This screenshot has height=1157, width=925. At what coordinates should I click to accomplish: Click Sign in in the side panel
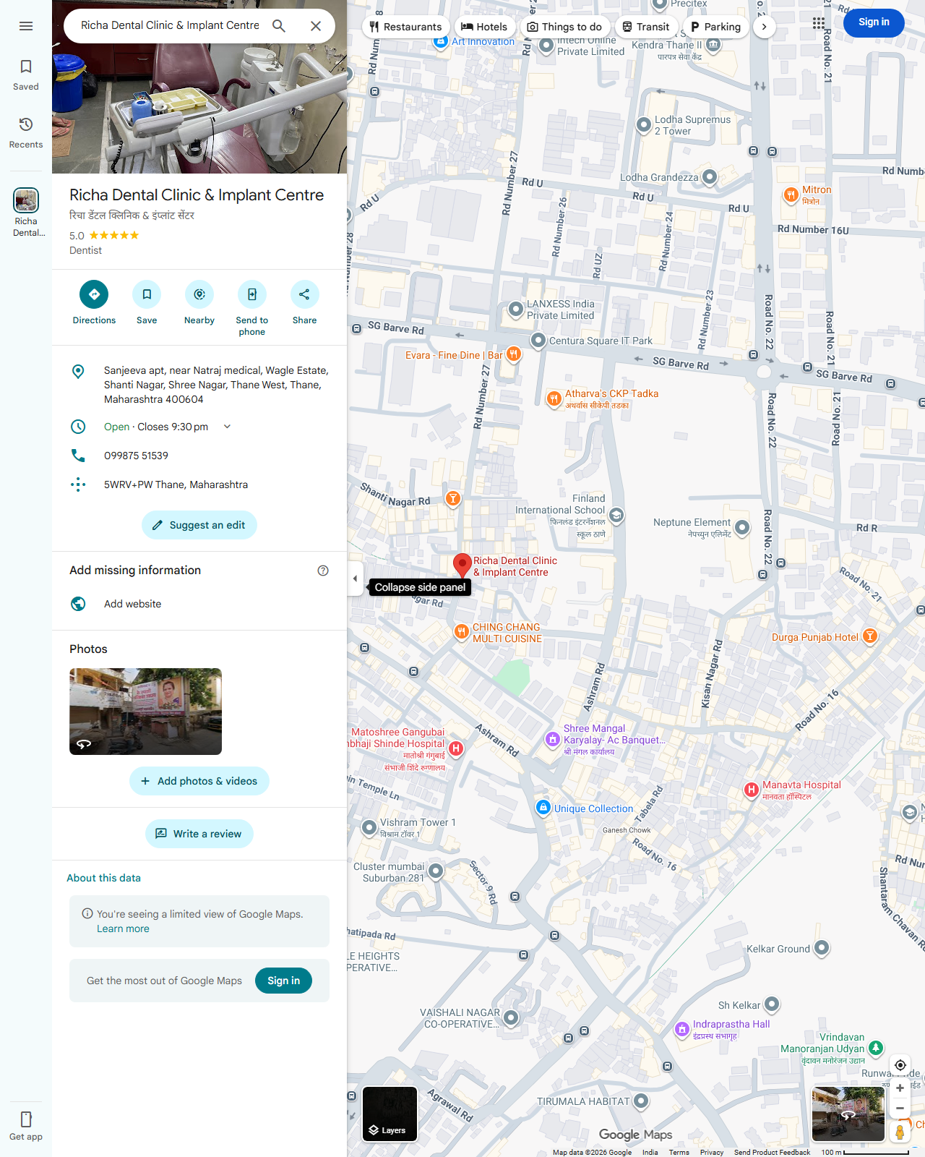point(283,981)
